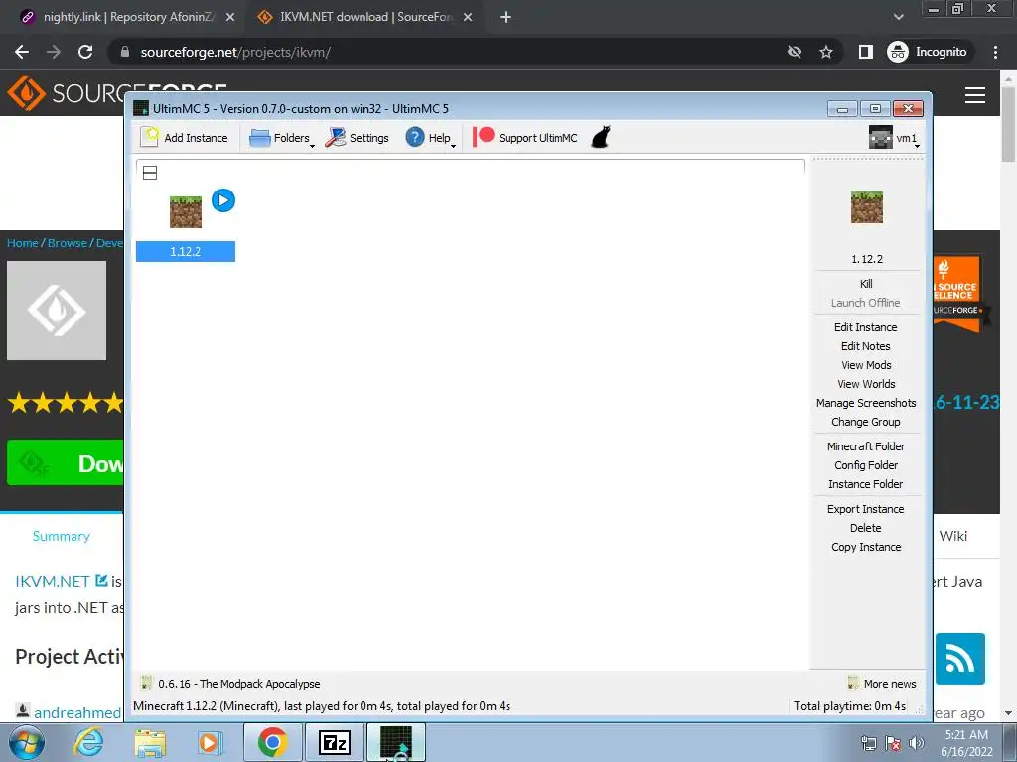This screenshot has width=1017, height=762.
Task: Click the Home breadcrumb link
Action: (x=23, y=243)
